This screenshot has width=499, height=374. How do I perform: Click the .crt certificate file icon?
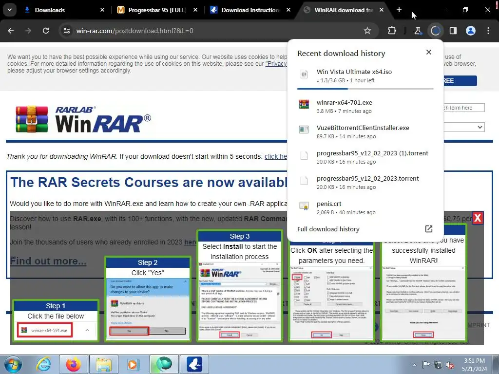coord(304,206)
